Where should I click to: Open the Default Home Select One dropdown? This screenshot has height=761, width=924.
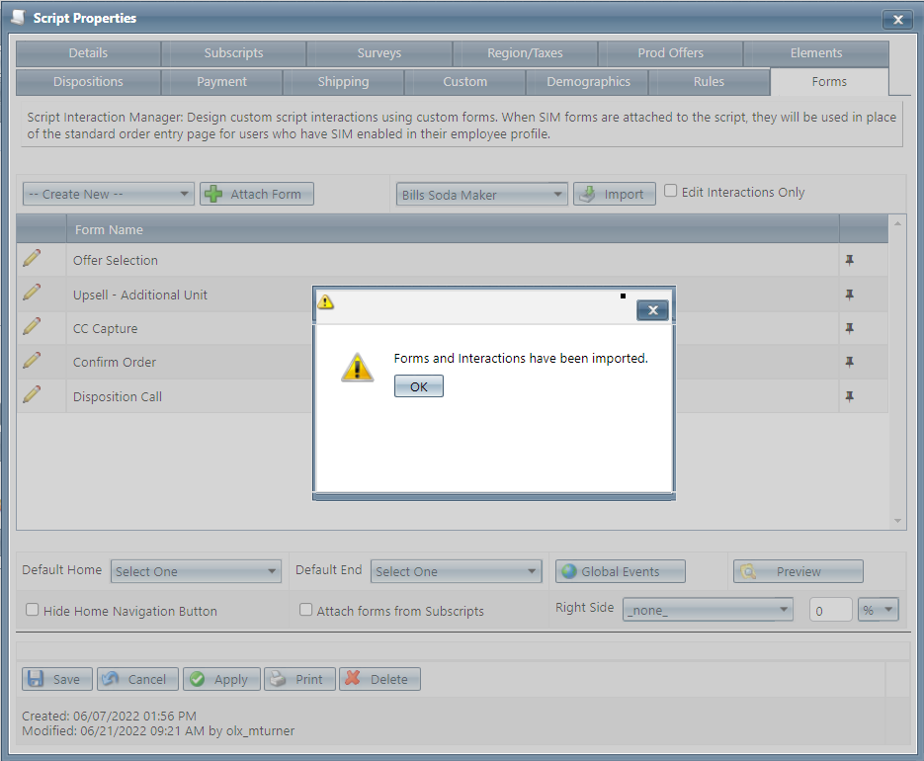pyautogui.click(x=196, y=571)
